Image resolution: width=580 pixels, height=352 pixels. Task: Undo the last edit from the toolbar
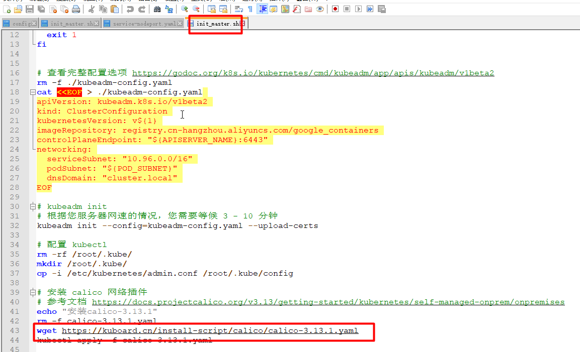[130, 9]
